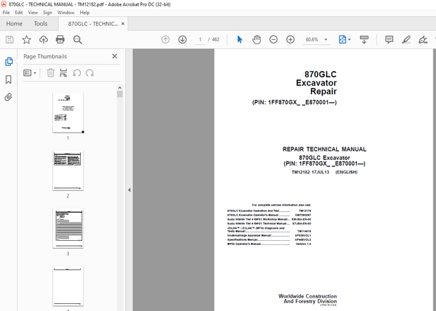Close the Page Thumbnails panel
This screenshot has height=311, width=436.
(x=115, y=56)
